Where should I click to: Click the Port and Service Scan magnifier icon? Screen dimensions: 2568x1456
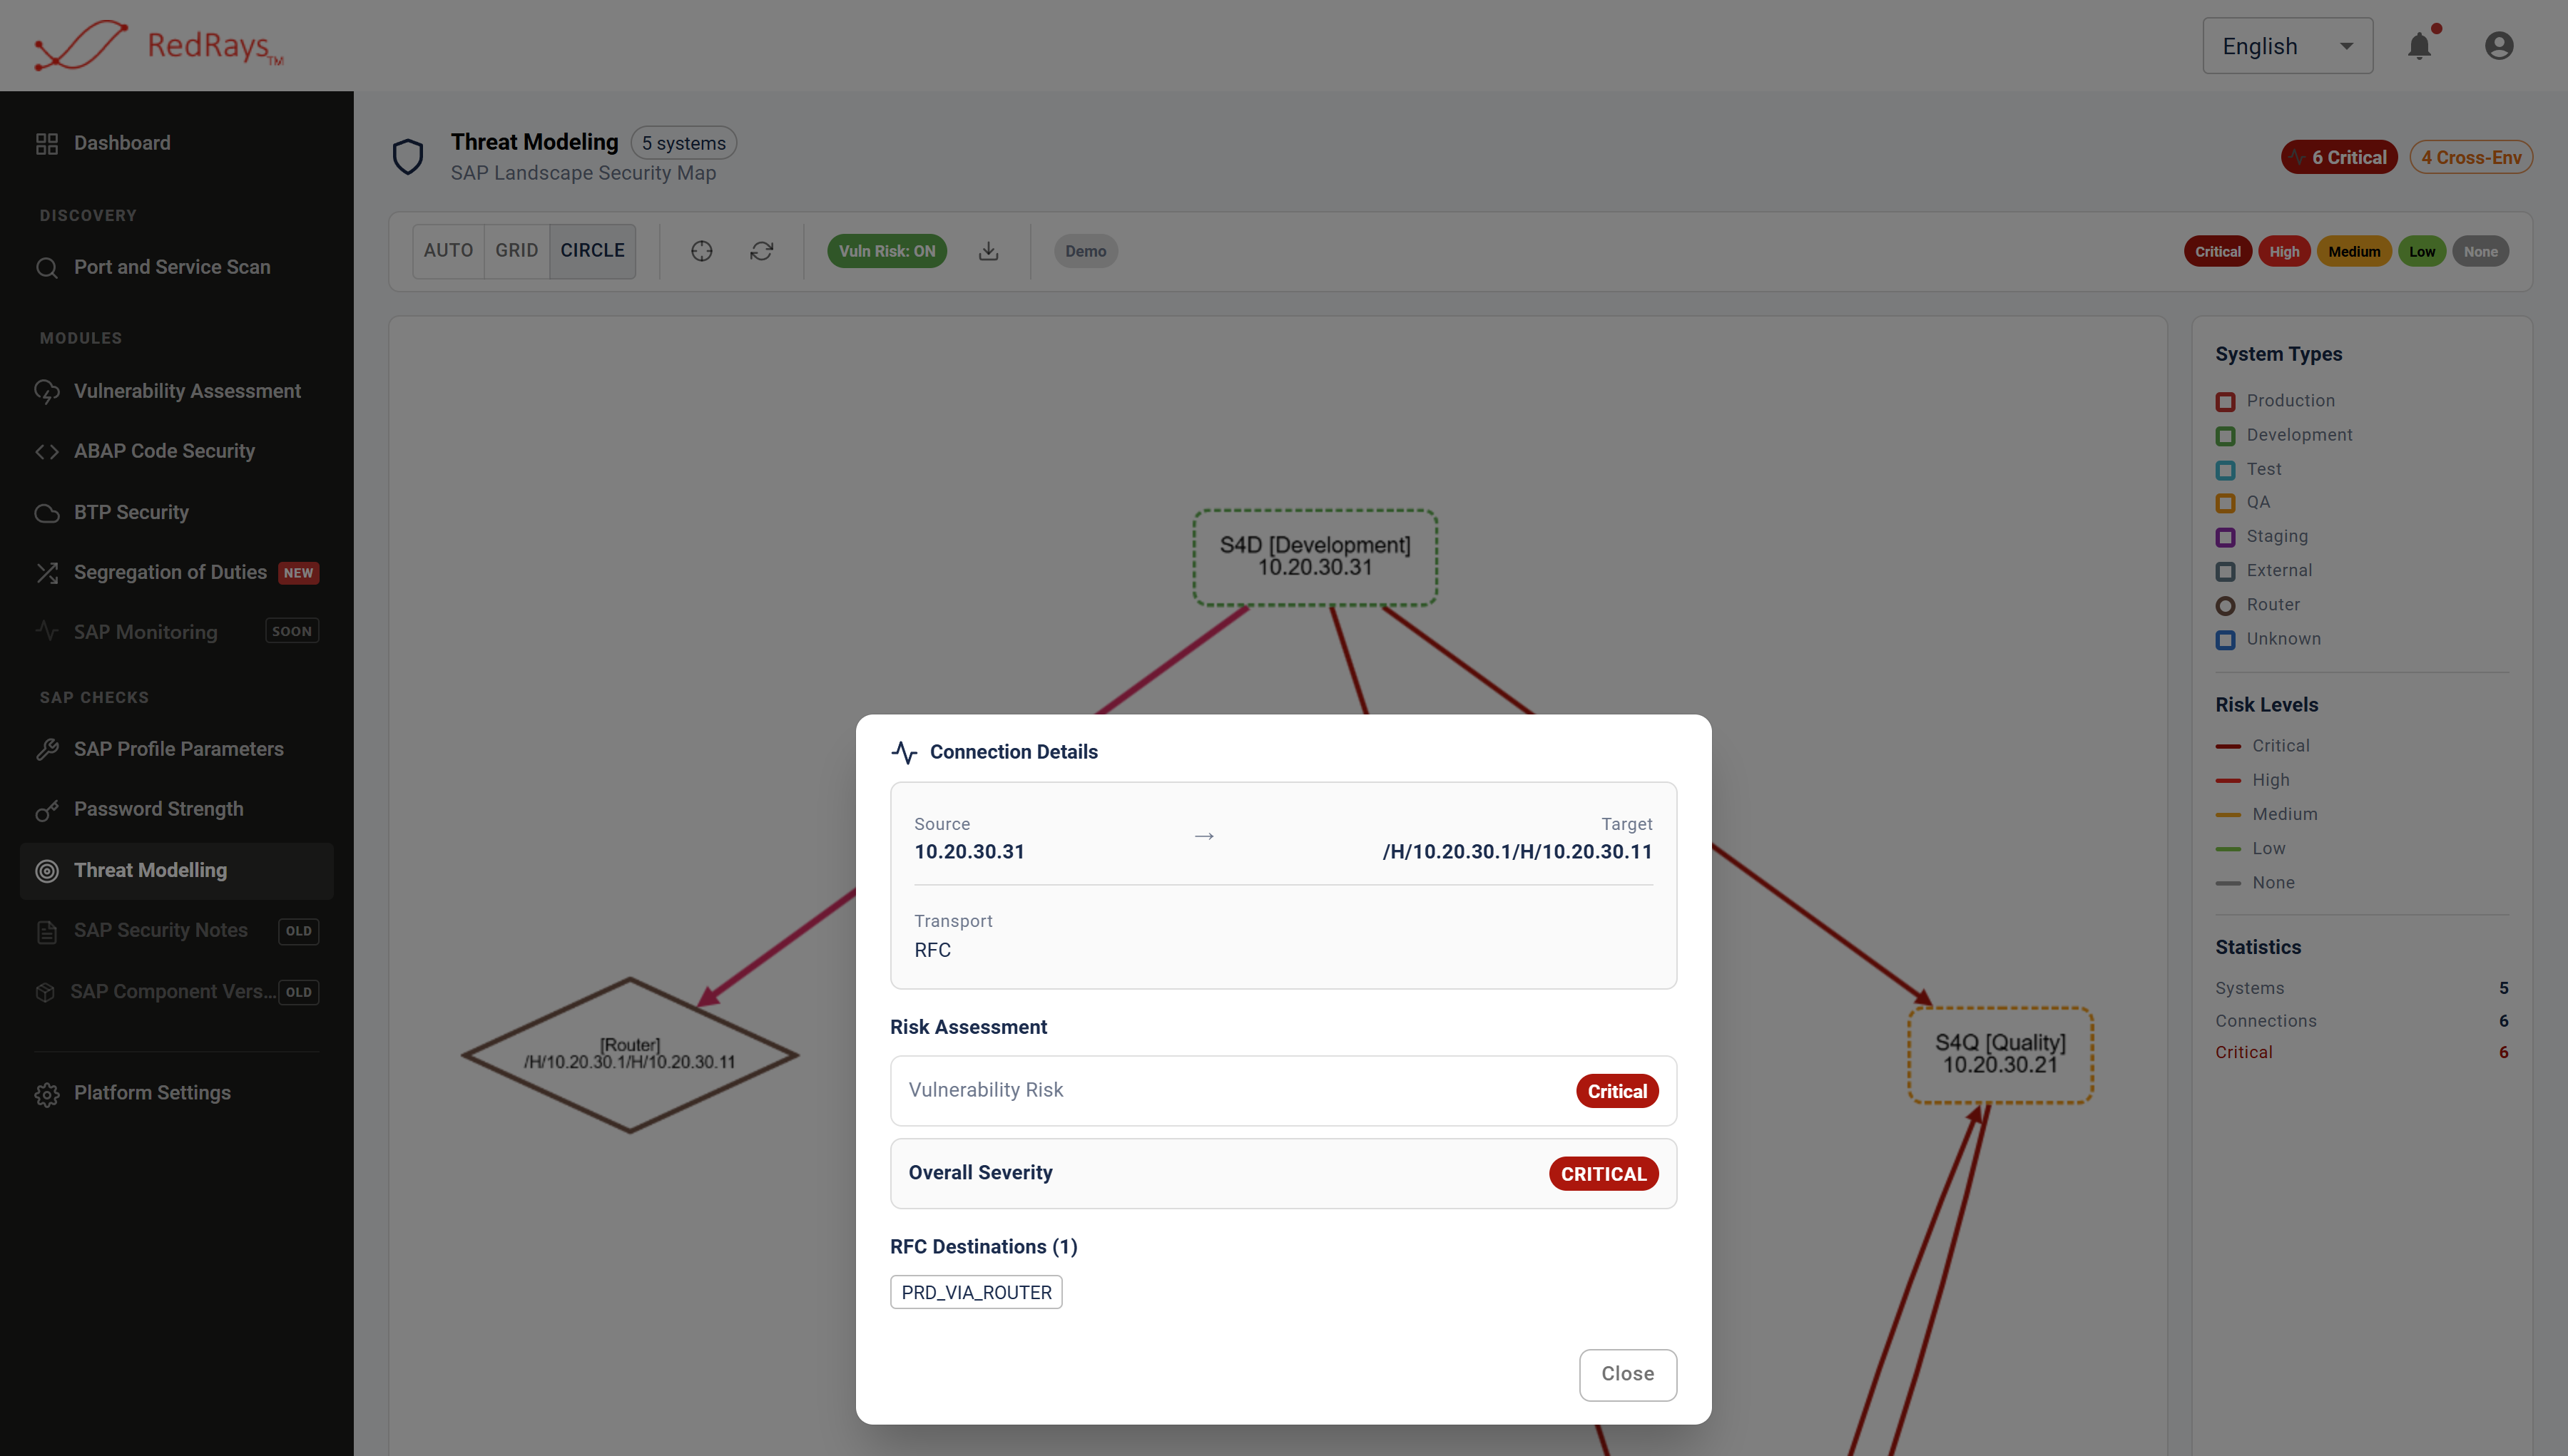click(47, 267)
